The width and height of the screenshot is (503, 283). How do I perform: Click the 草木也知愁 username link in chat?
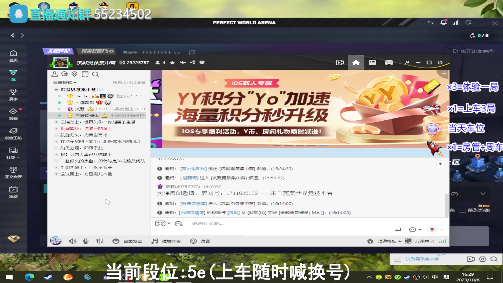click(x=194, y=169)
